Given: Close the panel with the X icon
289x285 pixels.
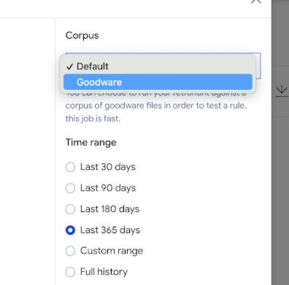Looking at the screenshot, I should [x=256, y=1].
